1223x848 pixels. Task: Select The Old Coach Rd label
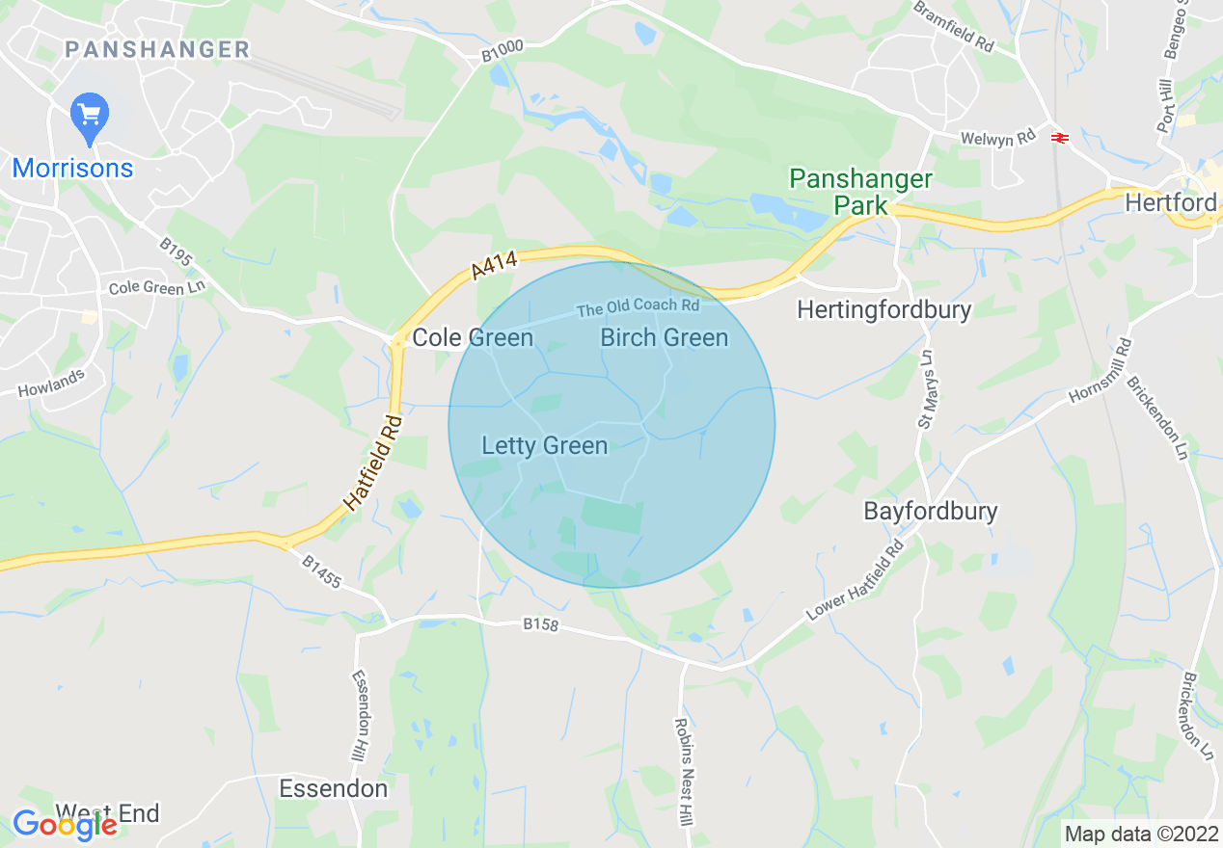[x=638, y=307]
